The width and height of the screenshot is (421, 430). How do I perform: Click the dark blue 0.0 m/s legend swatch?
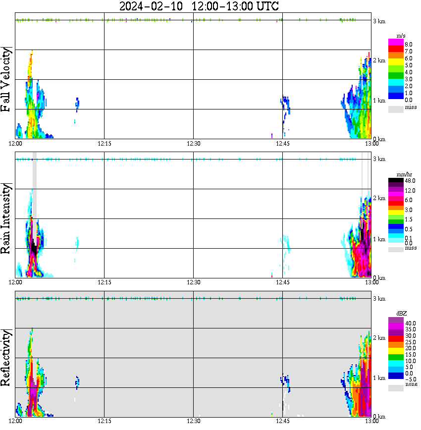(396, 96)
